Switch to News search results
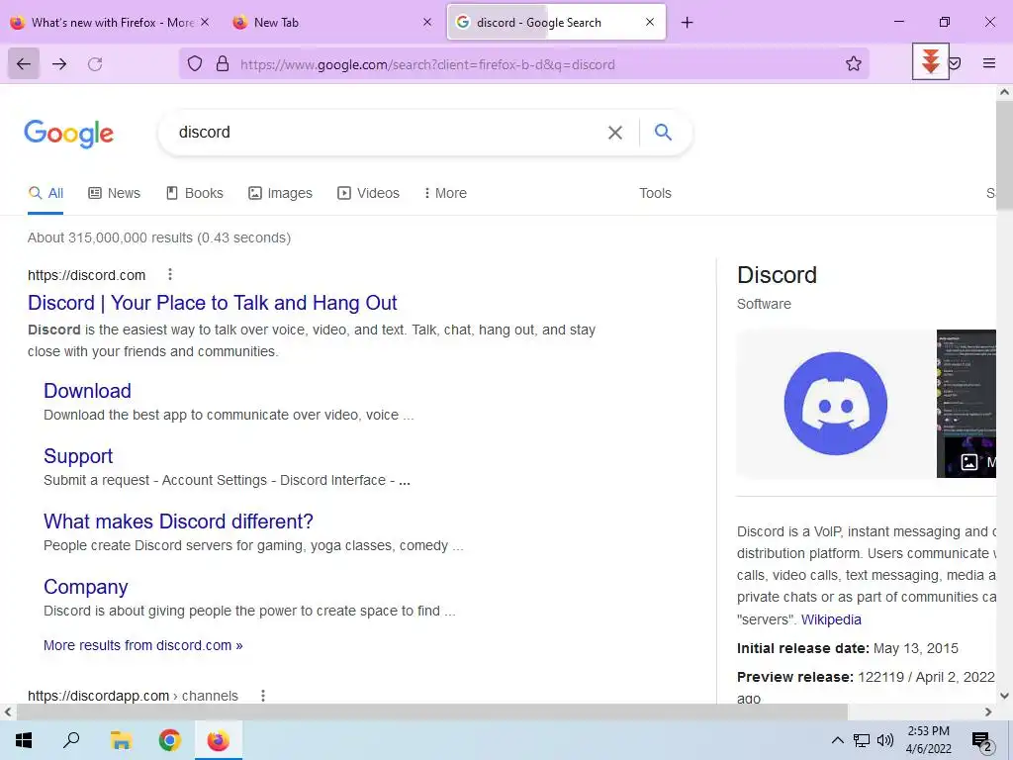 click(x=115, y=193)
